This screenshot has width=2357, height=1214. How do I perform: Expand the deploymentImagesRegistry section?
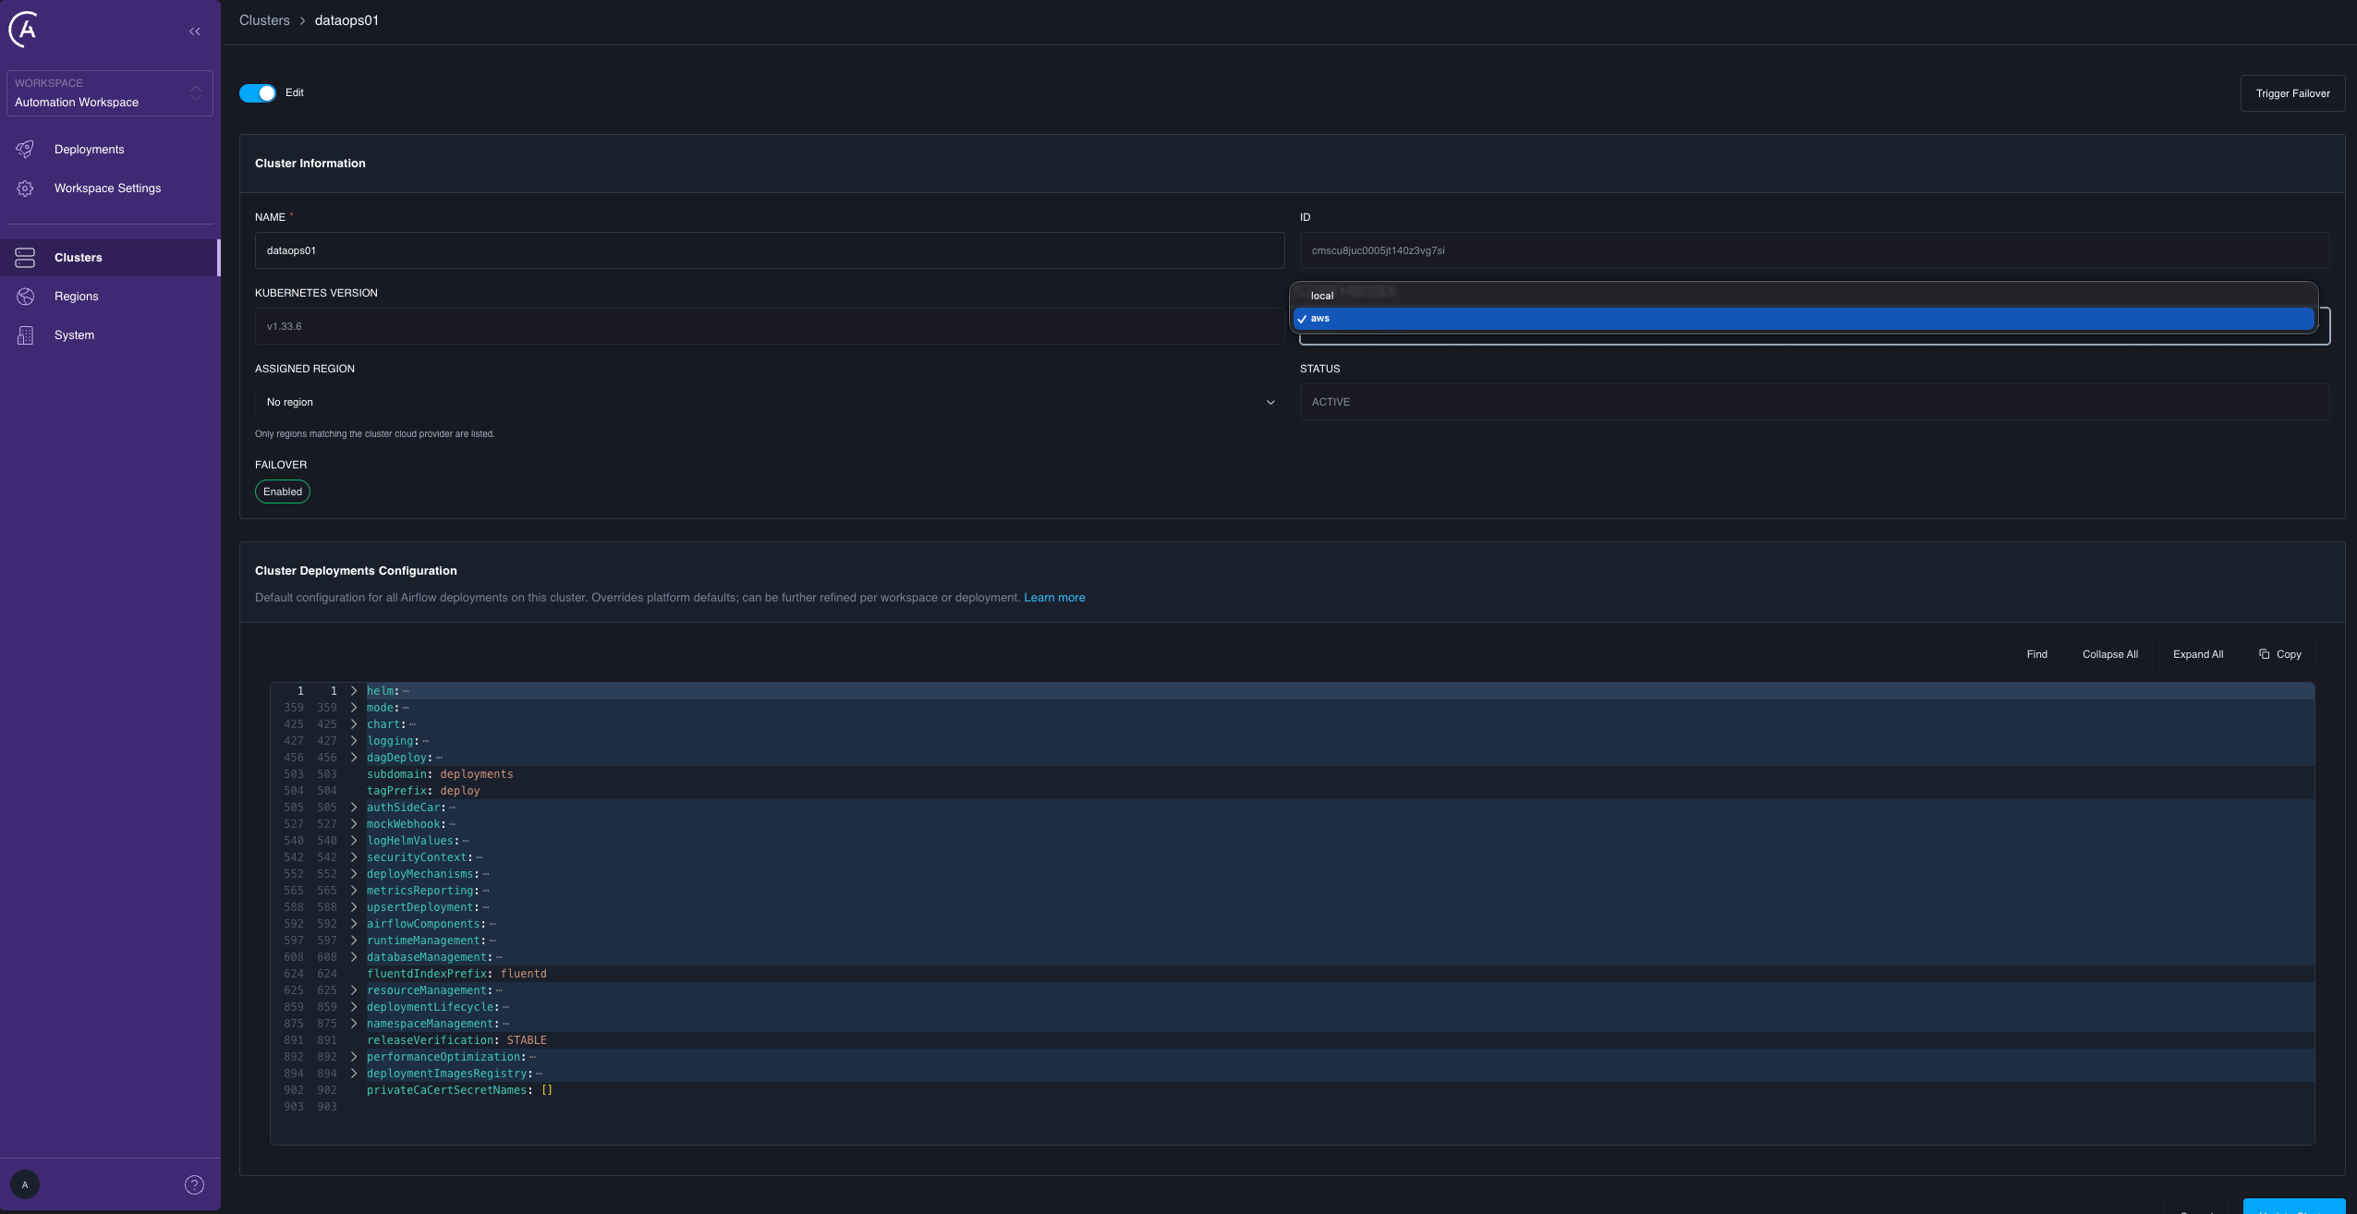pos(354,1074)
